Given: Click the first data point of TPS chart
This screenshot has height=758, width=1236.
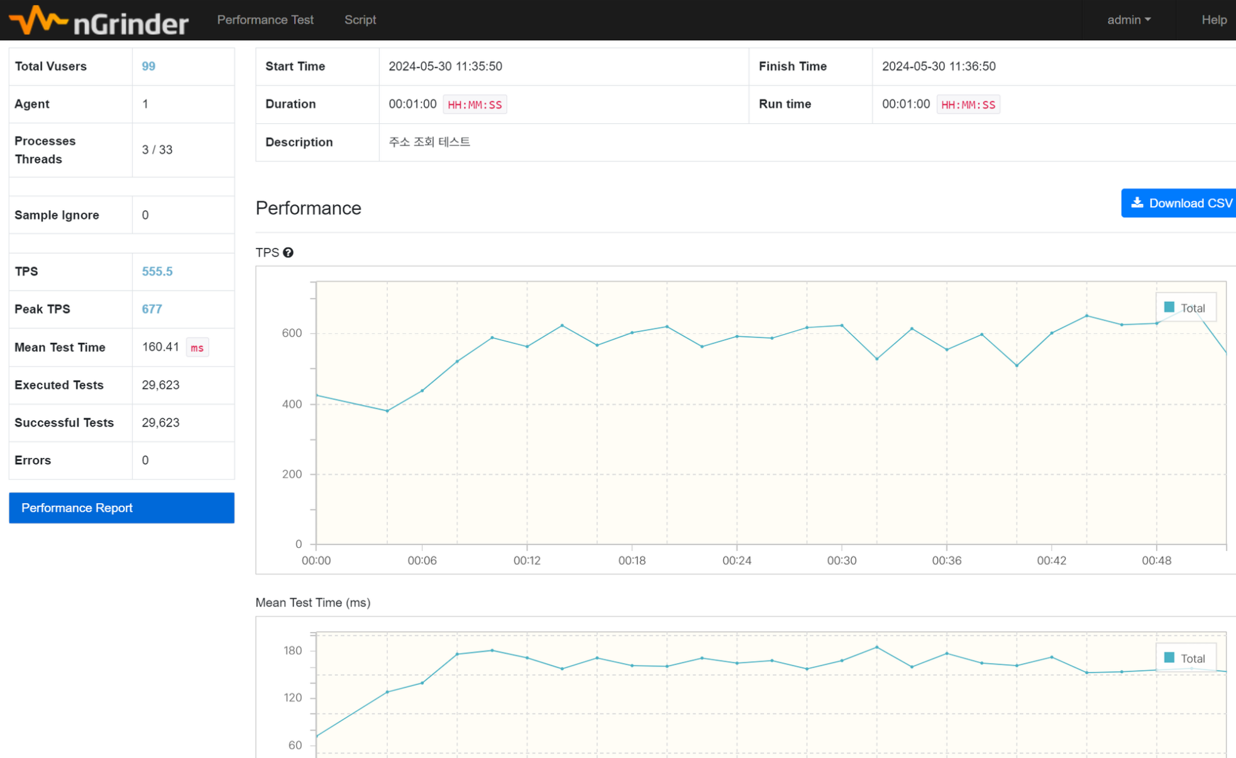Looking at the screenshot, I should point(317,395).
